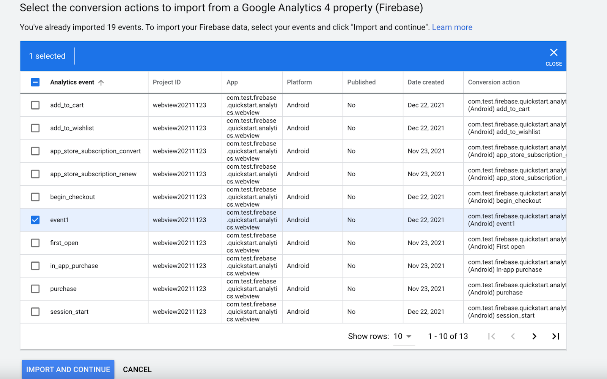Check the purchase event row
Viewport: 607px width, 379px height.
tap(35, 289)
